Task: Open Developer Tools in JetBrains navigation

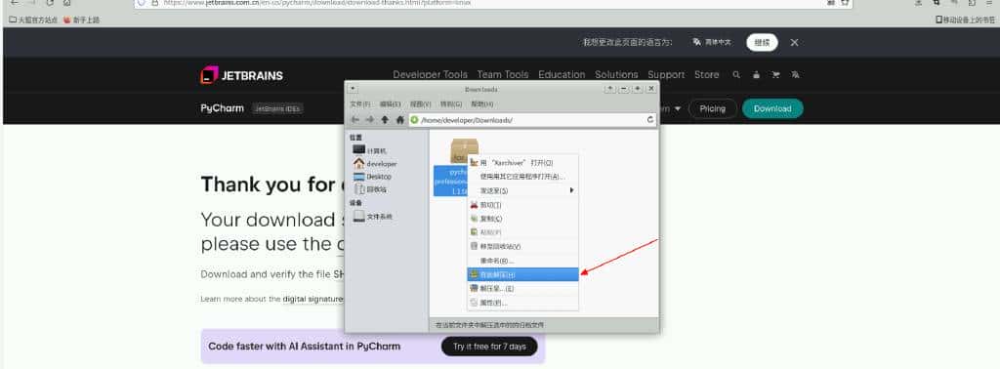Action: pyautogui.click(x=430, y=74)
